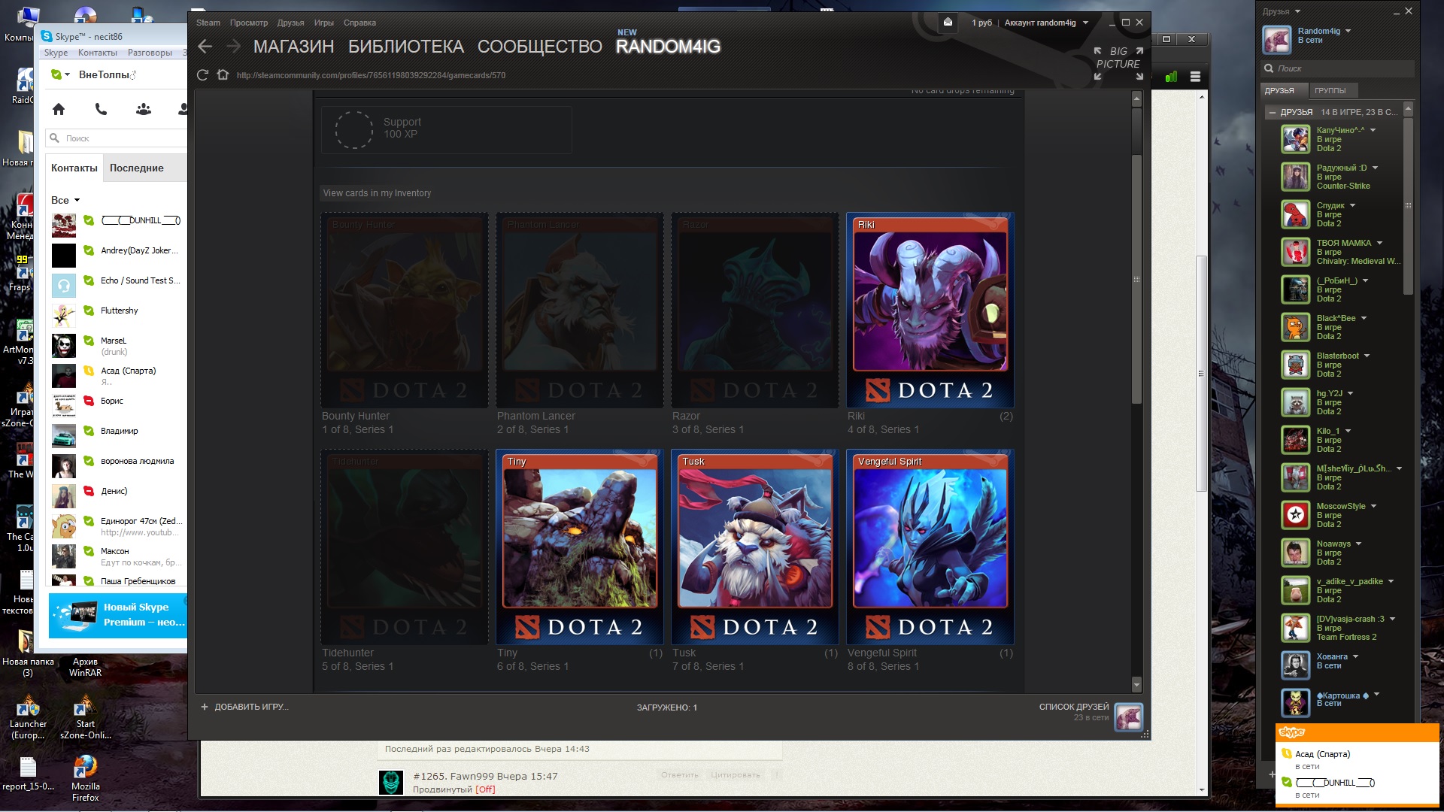Click friends list search field
Screen dimensions: 1444x812
(1339, 68)
